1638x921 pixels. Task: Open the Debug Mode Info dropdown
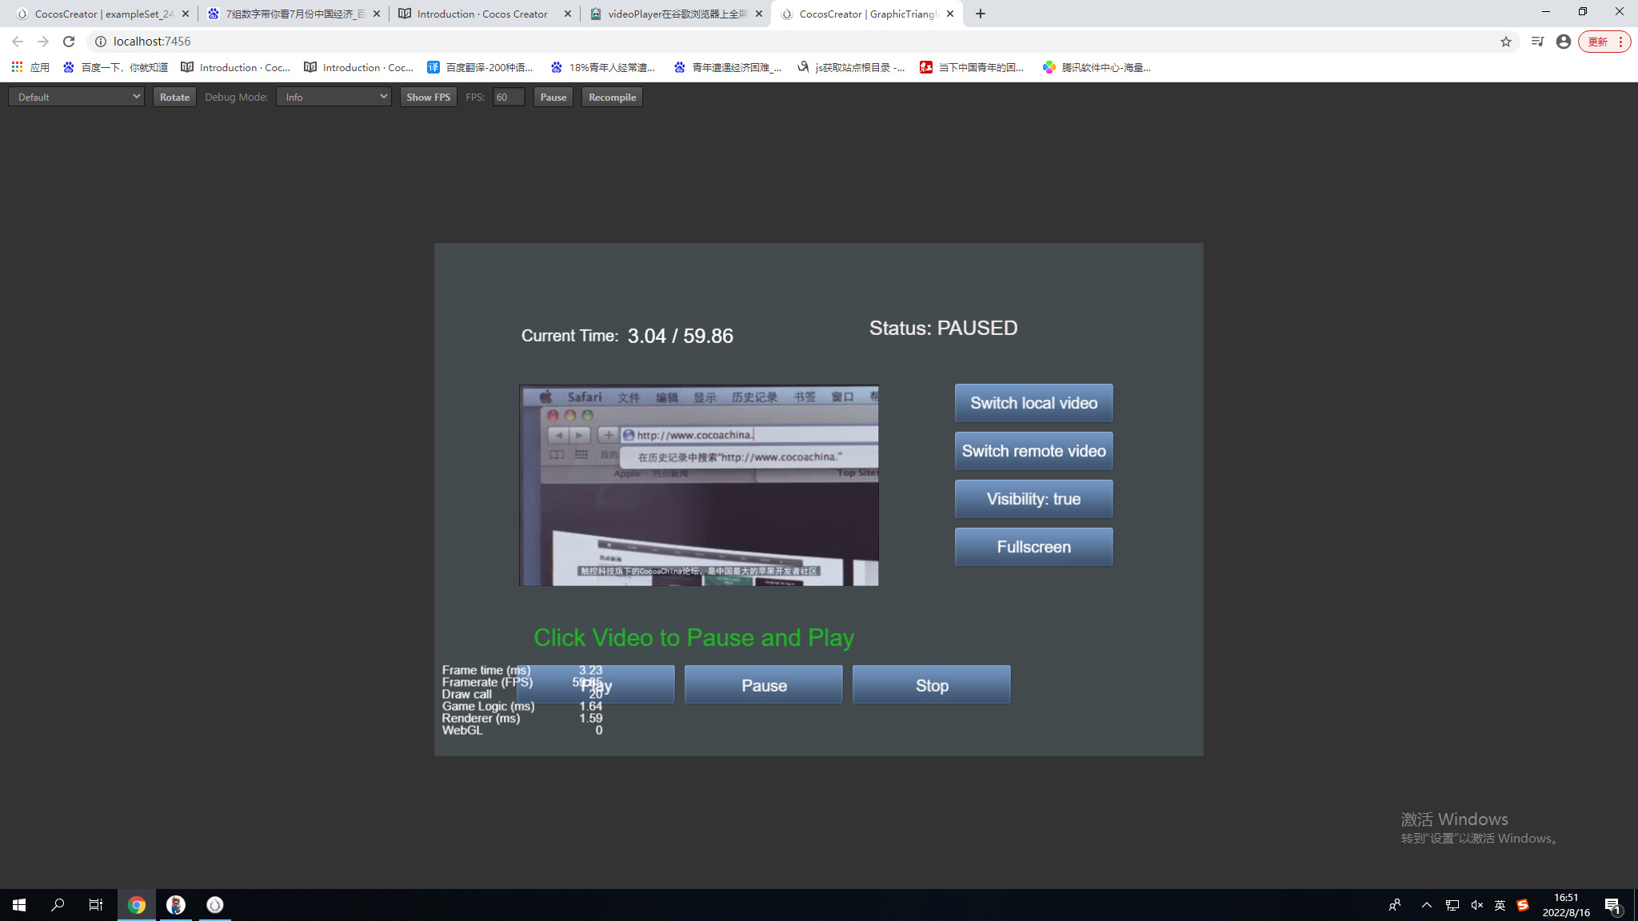tap(334, 97)
